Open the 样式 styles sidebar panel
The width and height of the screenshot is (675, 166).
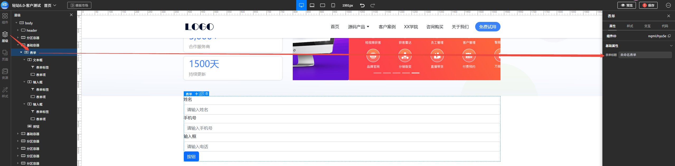[x=5, y=92]
